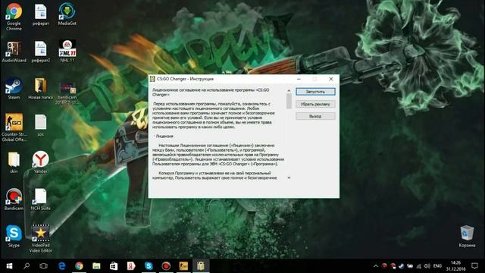The height and width of the screenshot is (273, 485).
Task: Select the VideoPad Video Editor shortcut
Action: [x=40, y=239]
